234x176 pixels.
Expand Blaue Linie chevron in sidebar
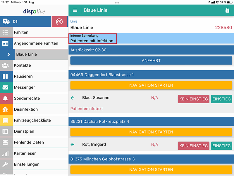tap(8, 54)
